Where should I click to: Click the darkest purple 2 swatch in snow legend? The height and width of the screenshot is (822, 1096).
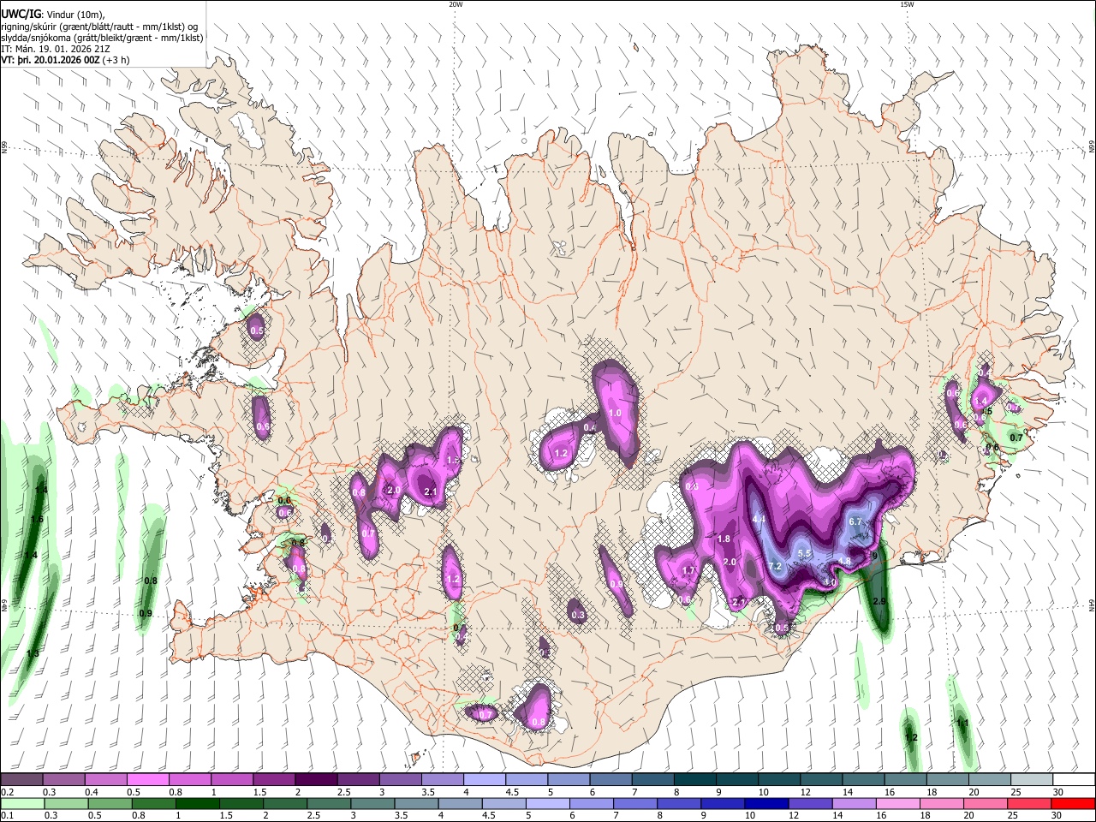click(x=316, y=780)
